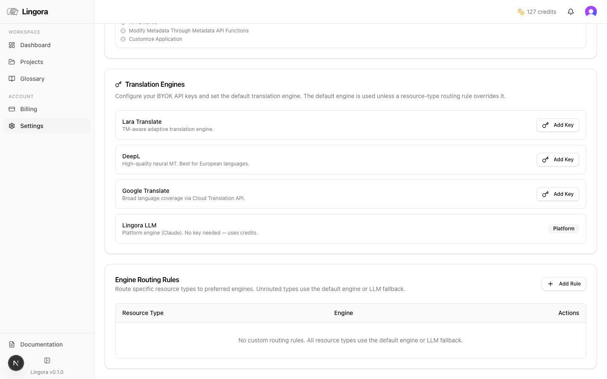Add a new engine routing rule
607x379 pixels.
click(564, 284)
